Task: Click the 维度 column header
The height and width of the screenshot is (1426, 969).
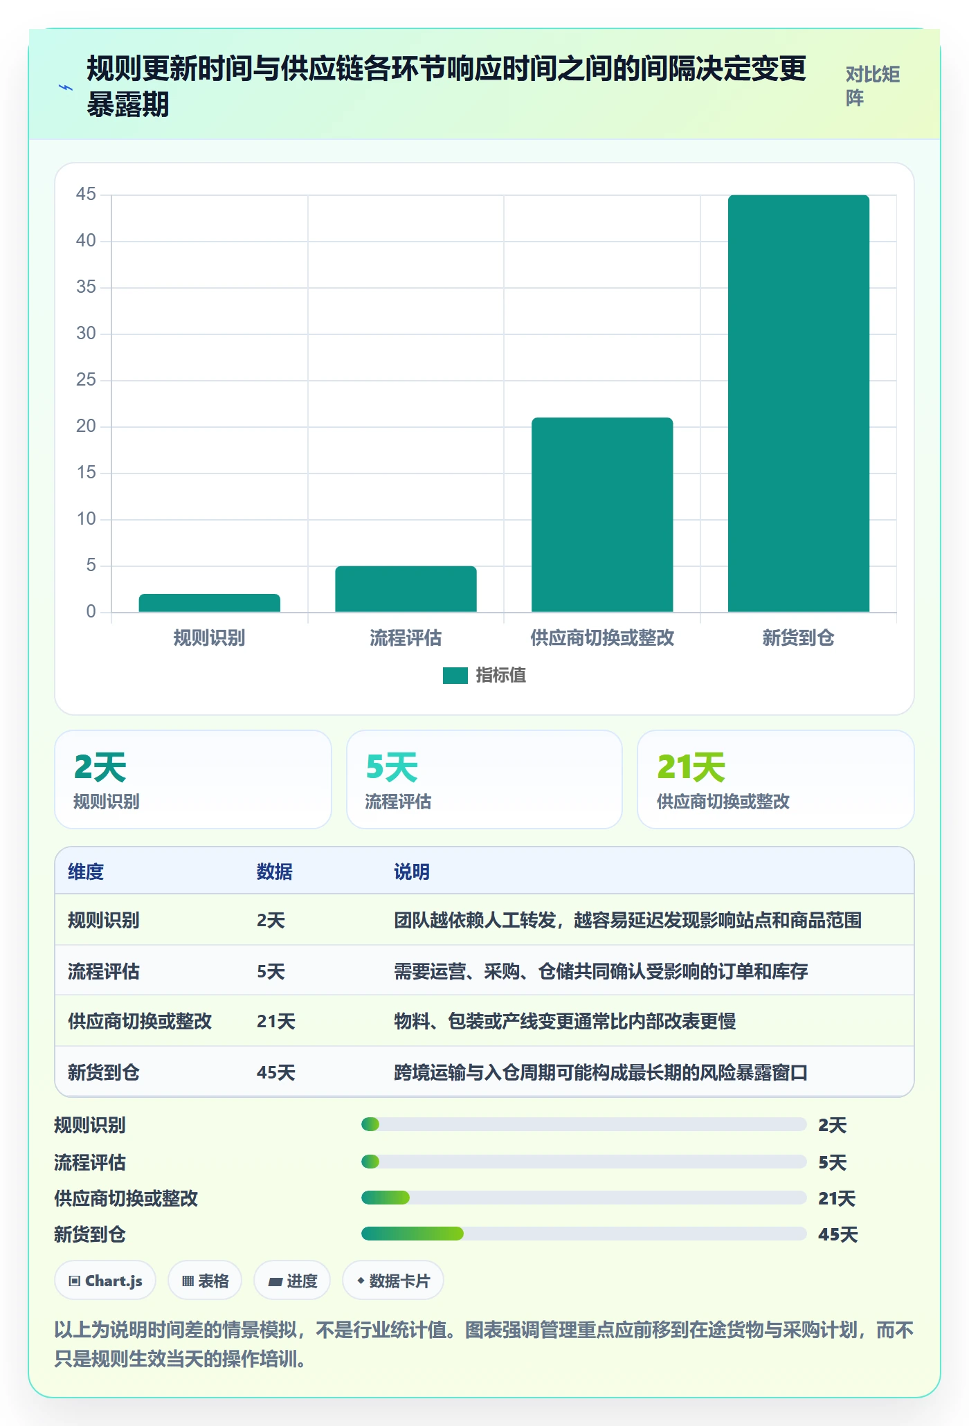Action: (x=86, y=872)
